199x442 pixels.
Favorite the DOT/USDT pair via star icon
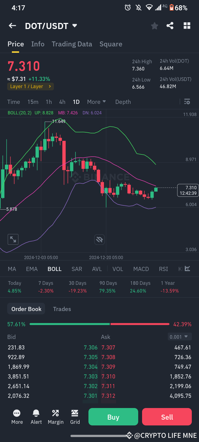(154, 25)
